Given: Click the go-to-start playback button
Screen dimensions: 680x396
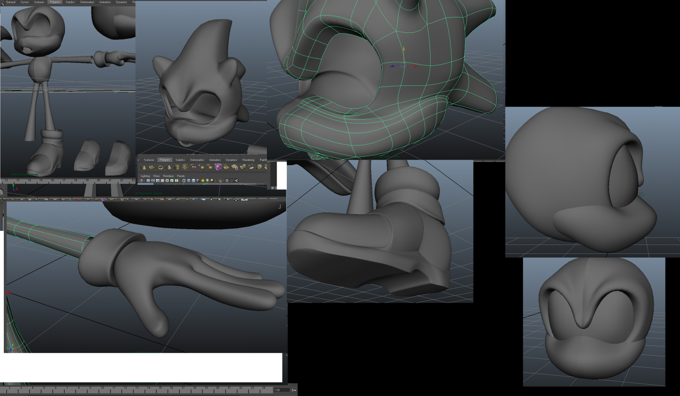Looking at the screenshot, I should tap(294, 390).
